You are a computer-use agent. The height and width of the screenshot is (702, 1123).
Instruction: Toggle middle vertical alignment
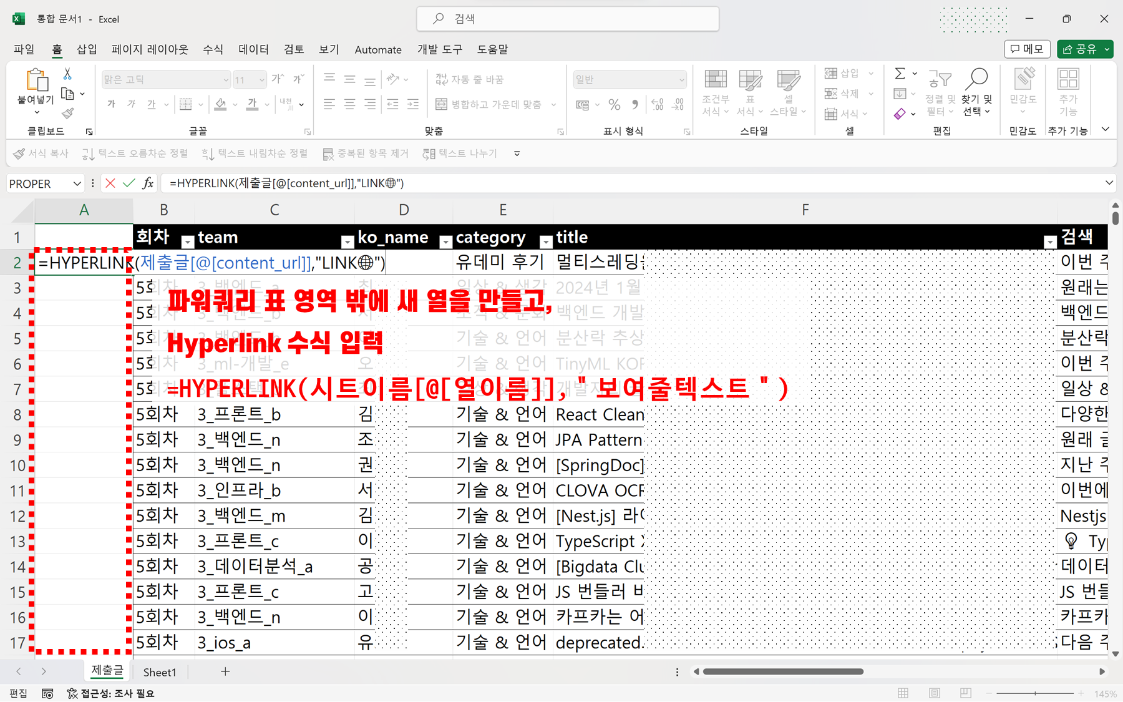pyautogui.click(x=350, y=79)
